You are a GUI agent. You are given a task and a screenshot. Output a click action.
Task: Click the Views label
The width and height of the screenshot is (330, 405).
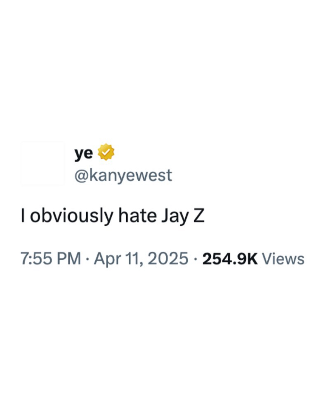[283, 258]
